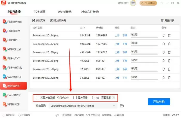The width and height of the screenshot is (181, 118).
Task: Delete Screenshot 20...30.png from the list
Action: coord(169,52)
